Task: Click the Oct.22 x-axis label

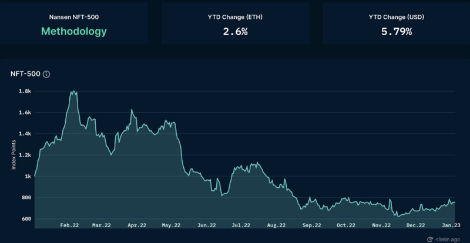Action: pos(345,225)
